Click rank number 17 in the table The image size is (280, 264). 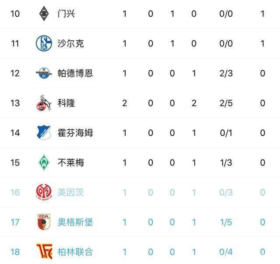pos(15,222)
